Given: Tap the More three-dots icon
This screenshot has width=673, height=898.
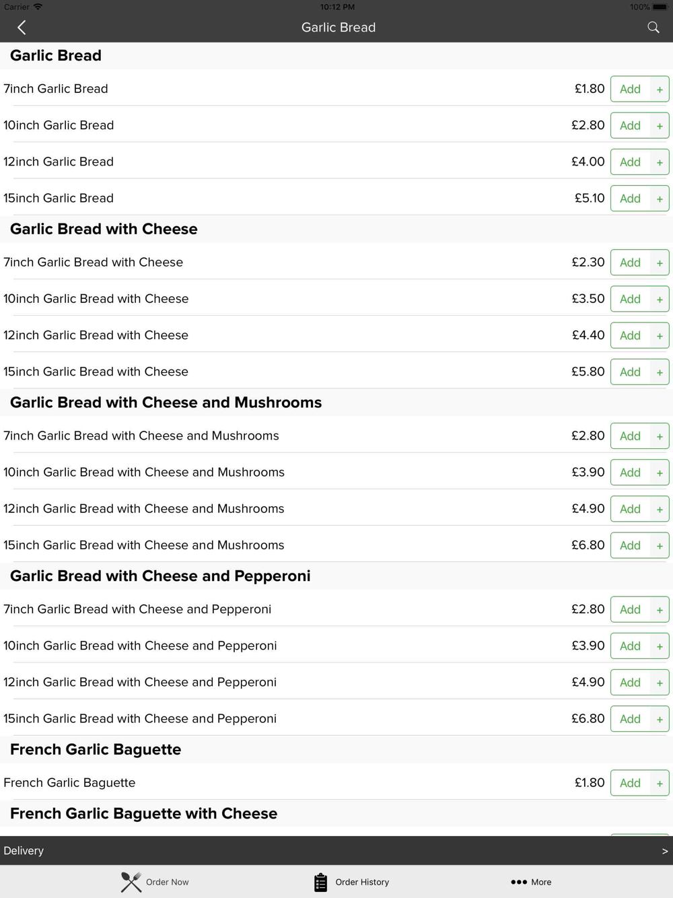Looking at the screenshot, I should point(519,882).
